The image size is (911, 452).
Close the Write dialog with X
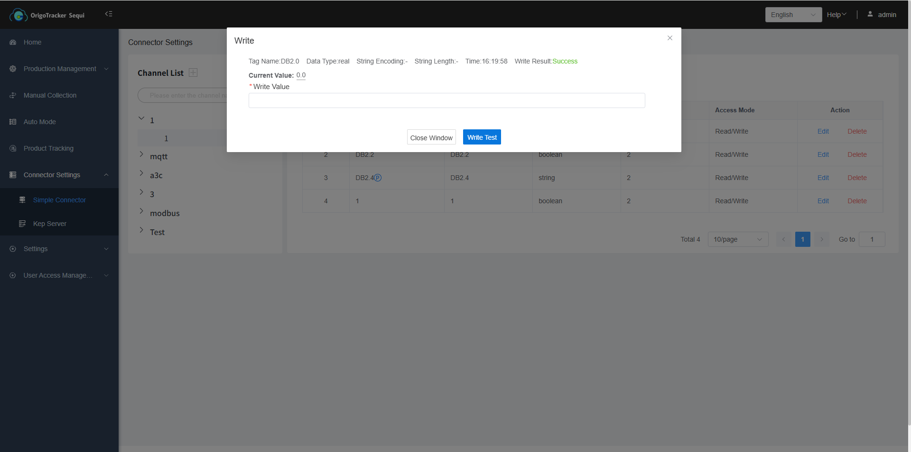670,38
